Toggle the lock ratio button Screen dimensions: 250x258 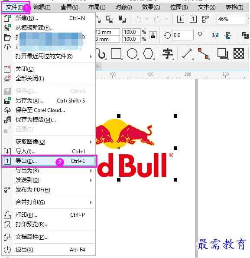[x=153, y=35]
